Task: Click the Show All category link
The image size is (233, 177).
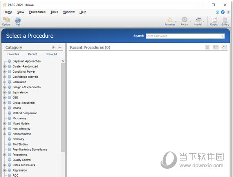Action: pos(51,54)
